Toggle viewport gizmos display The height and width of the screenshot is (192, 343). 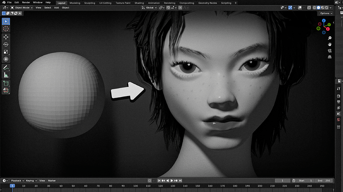click(290, 7)
